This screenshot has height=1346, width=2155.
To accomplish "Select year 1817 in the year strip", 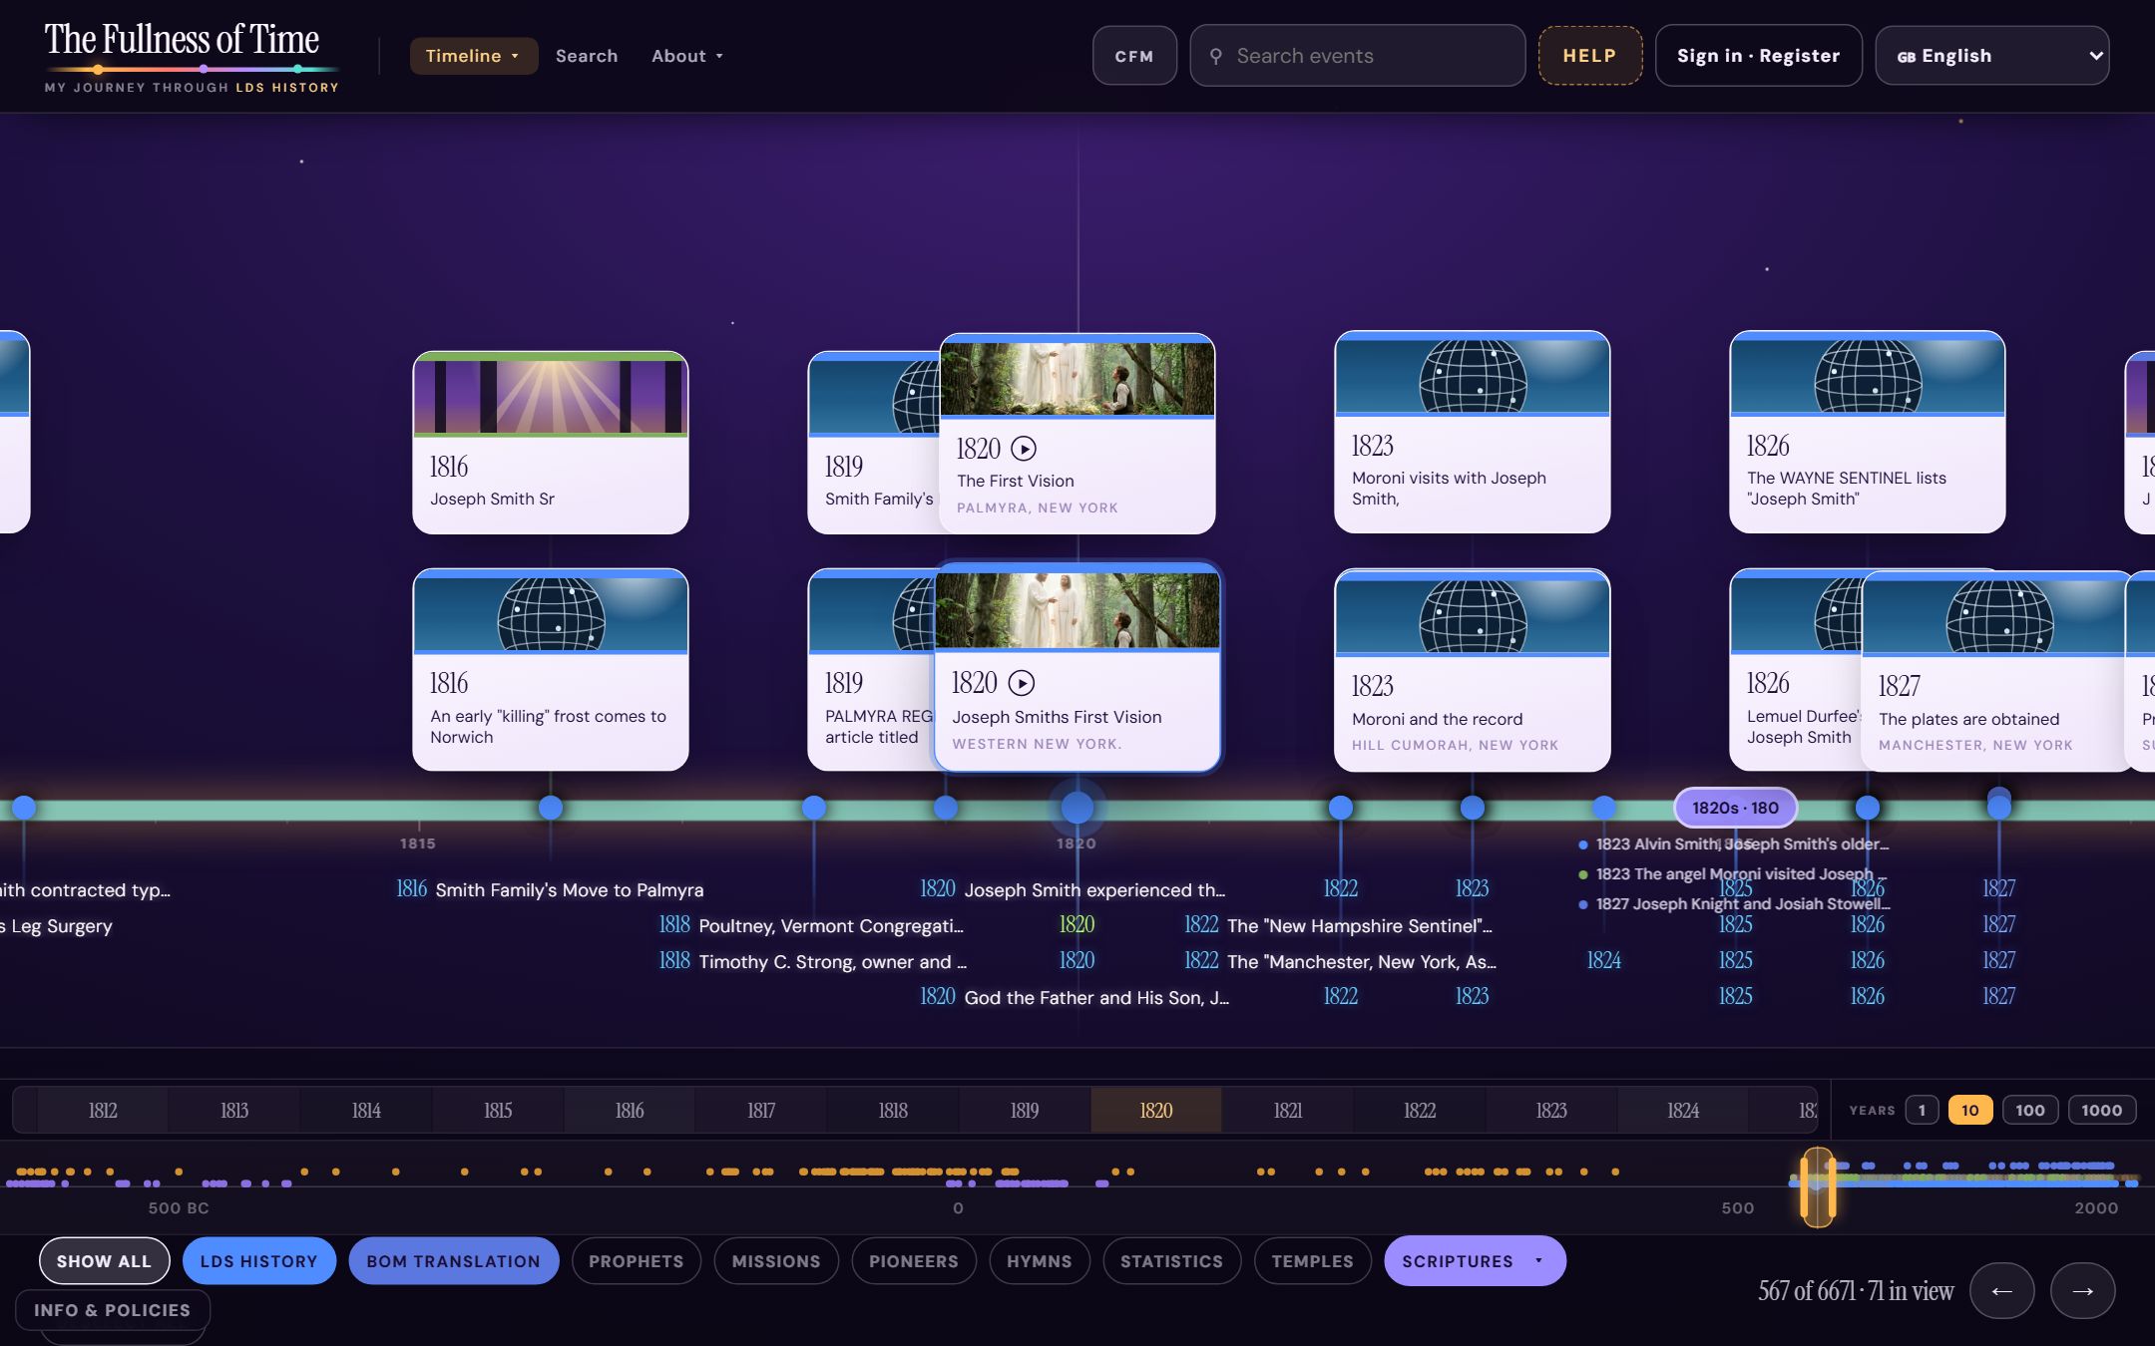I will point(761,1110).
